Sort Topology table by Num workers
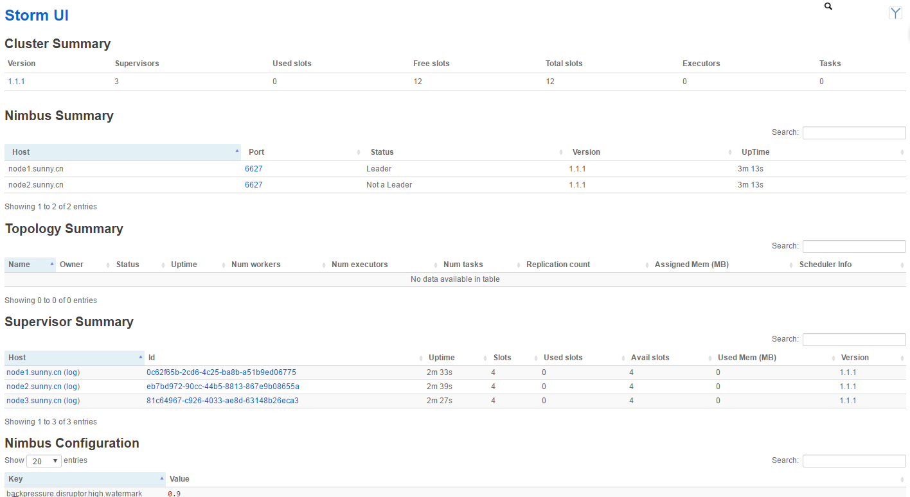The height and width of the screenshot is (497, 910). click(x=278, y=265)
